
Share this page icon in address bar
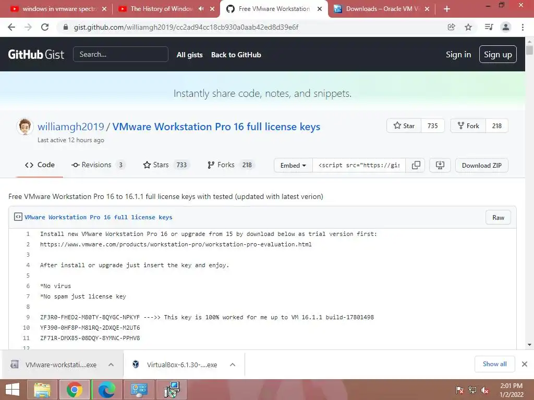coord(451,27)
